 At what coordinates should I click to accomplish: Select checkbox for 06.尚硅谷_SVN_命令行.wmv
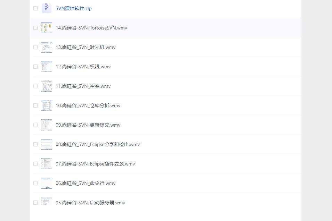click(35, 183)
